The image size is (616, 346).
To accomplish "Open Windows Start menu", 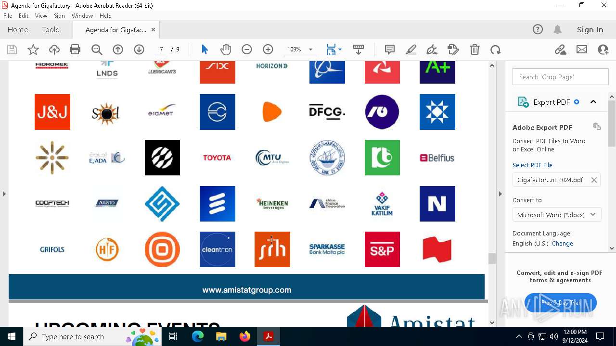I will tap(12, 336).
